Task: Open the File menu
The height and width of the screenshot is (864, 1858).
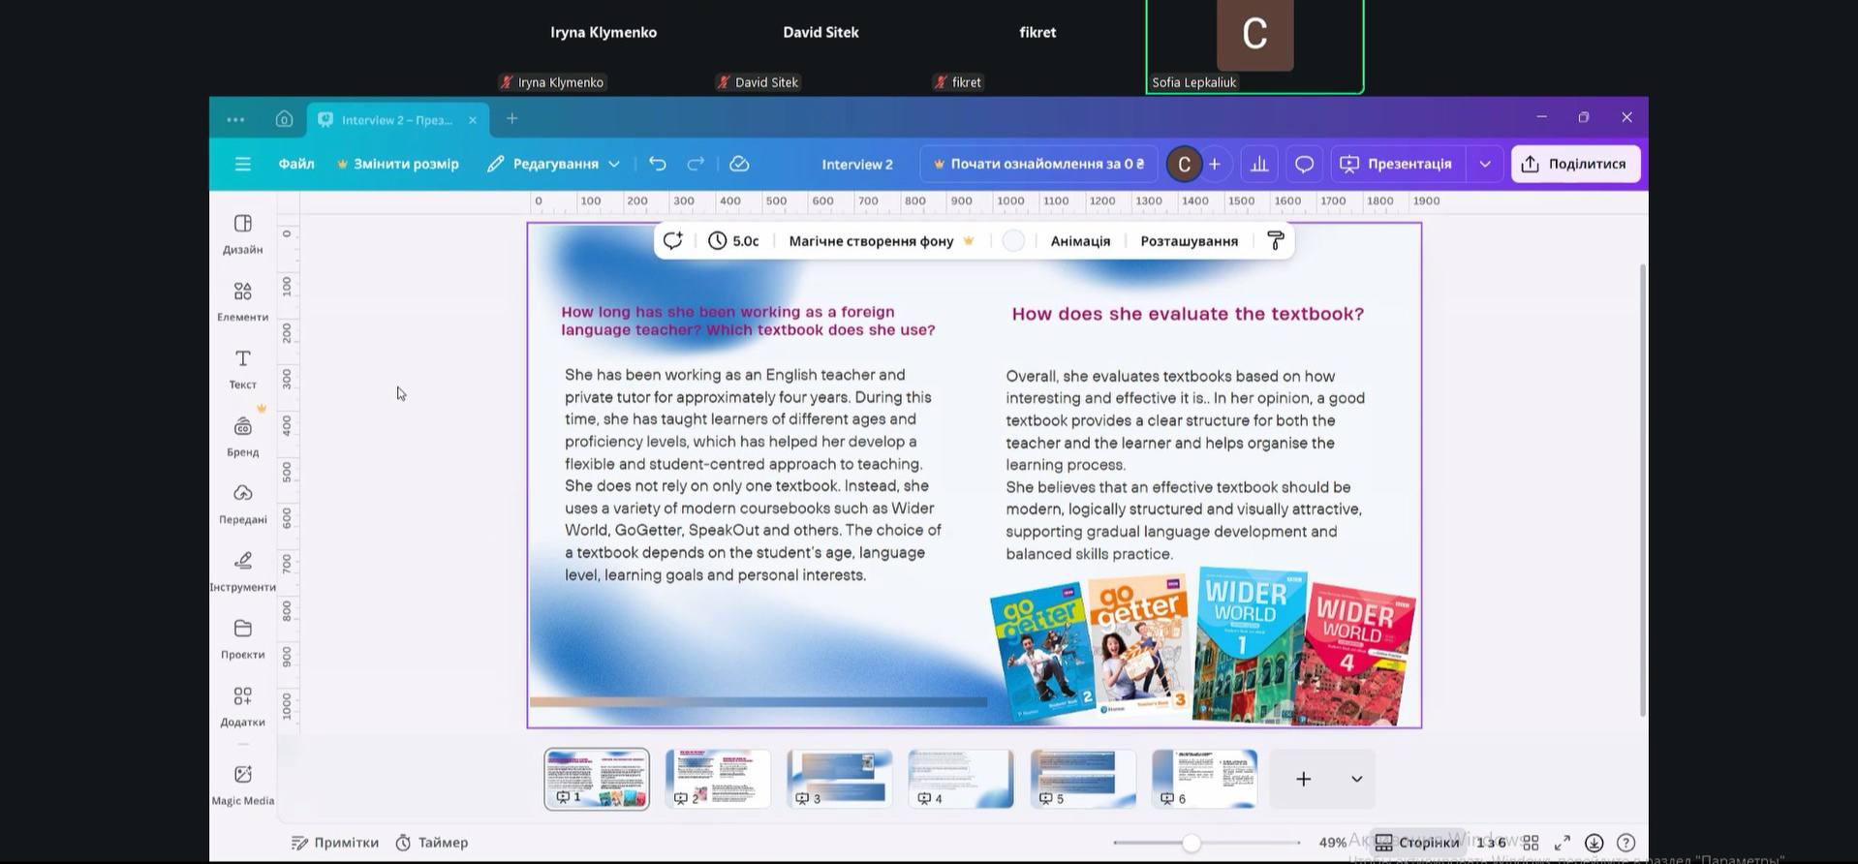Action: [x=296, y=164]
